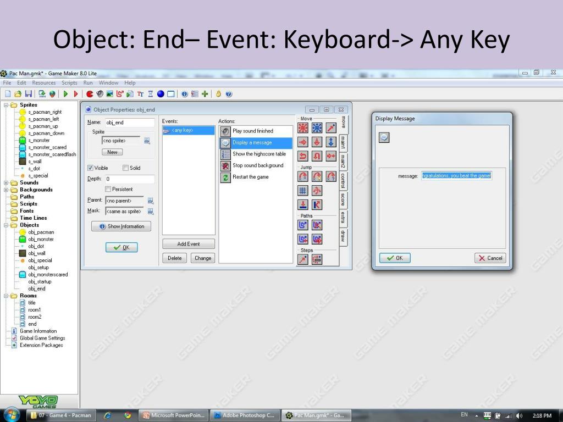Viewport: 563px width, 422px height.
Task: Select the Move Fixed action with red arrows
Action: (303, 127)
